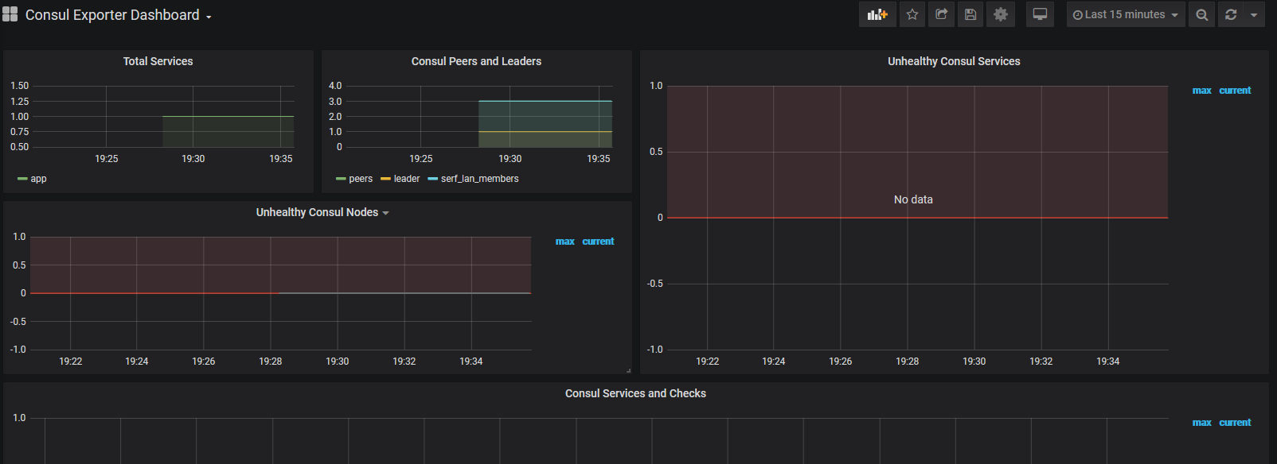Toggle the serf_lan_members legend series
This screenshot has height=464, width=1277.
pos(479,179)
